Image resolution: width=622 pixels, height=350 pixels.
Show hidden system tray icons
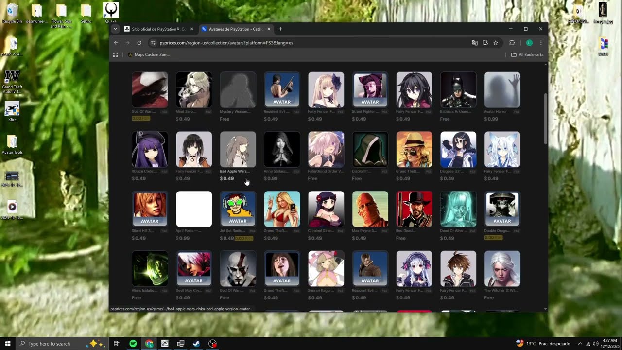pyautogui.click(x=580, y=344)
